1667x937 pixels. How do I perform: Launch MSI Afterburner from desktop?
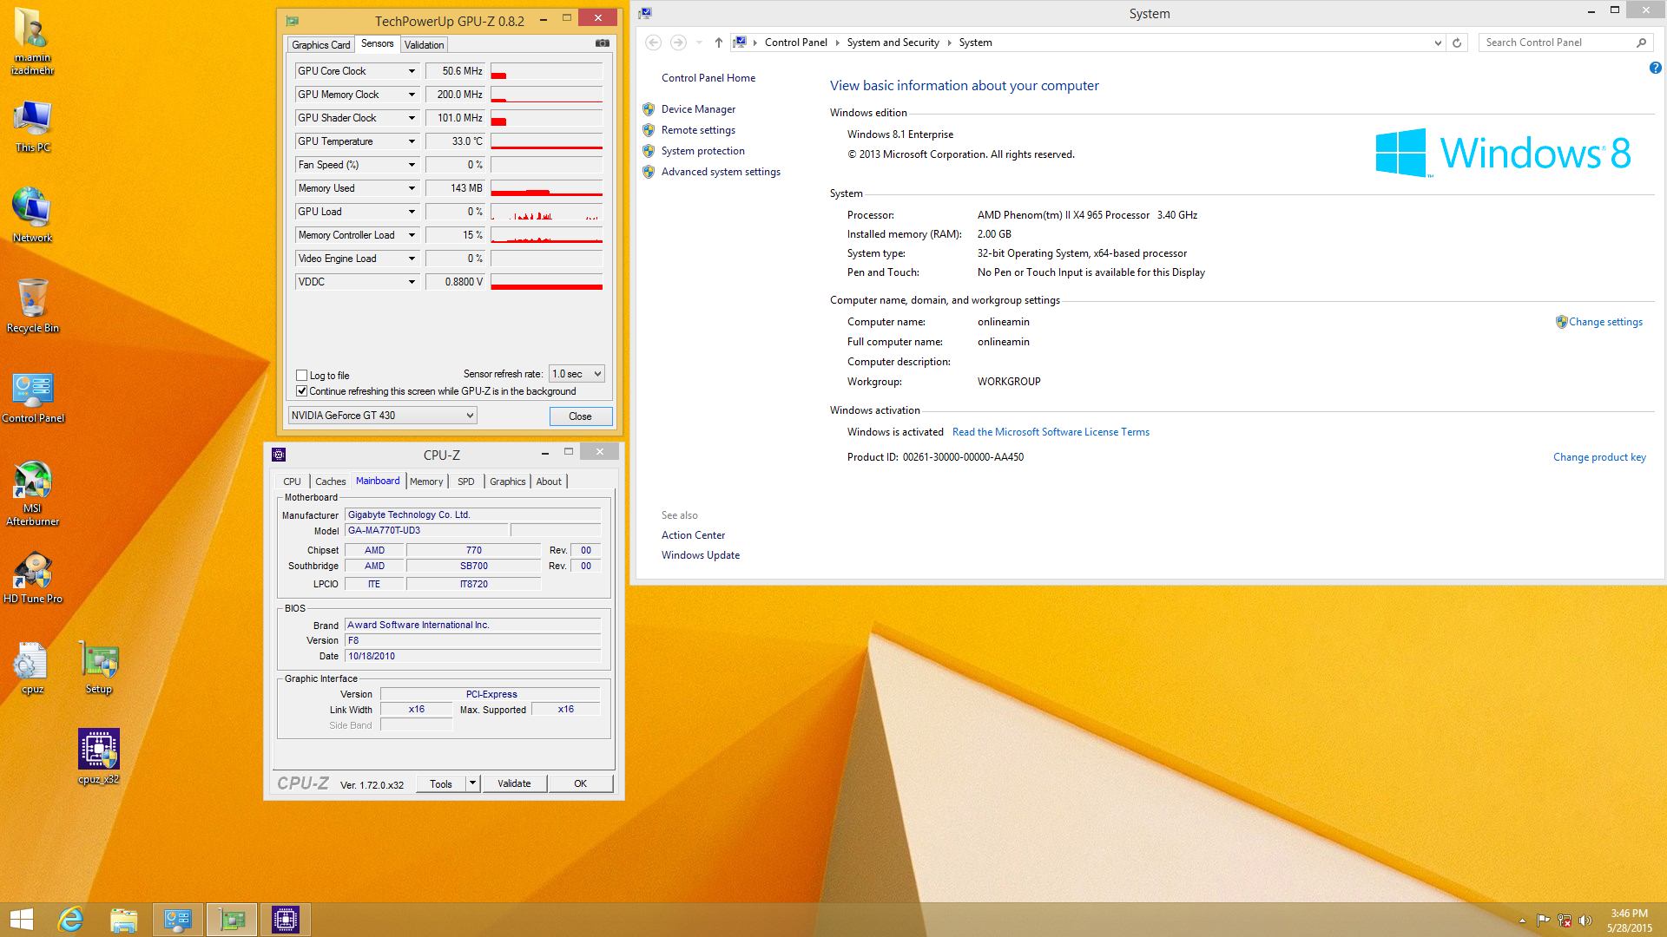pyautogui.click(x=33, y=493)
